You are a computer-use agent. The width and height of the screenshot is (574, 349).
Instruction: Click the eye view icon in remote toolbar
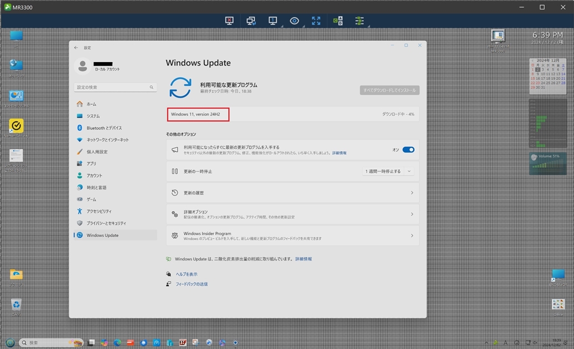point(294,21)
